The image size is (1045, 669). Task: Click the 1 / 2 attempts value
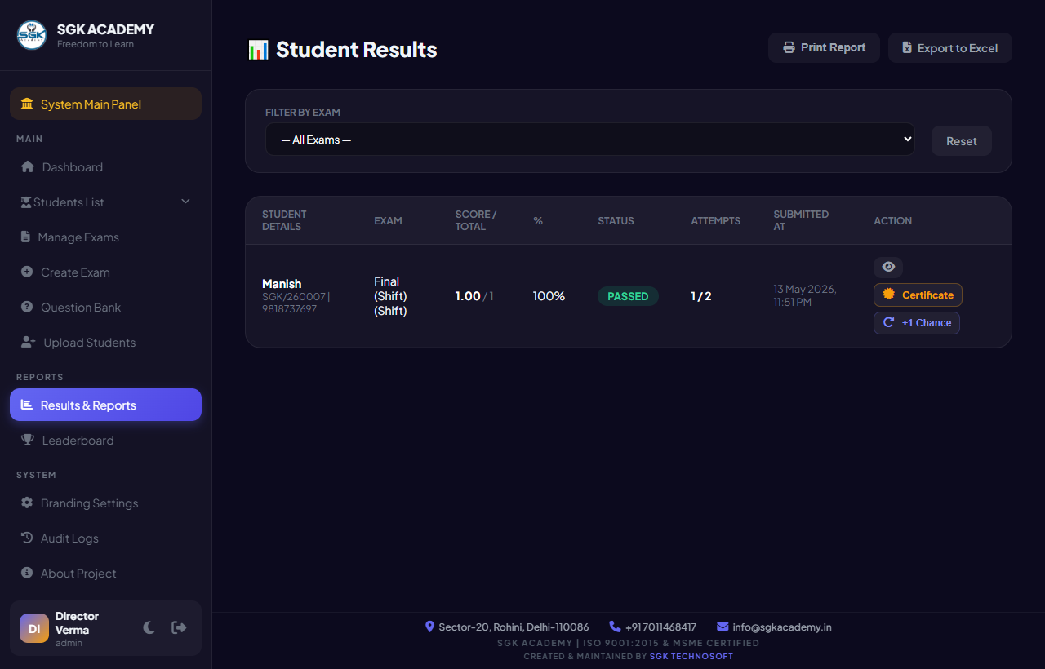coord(701,296)
